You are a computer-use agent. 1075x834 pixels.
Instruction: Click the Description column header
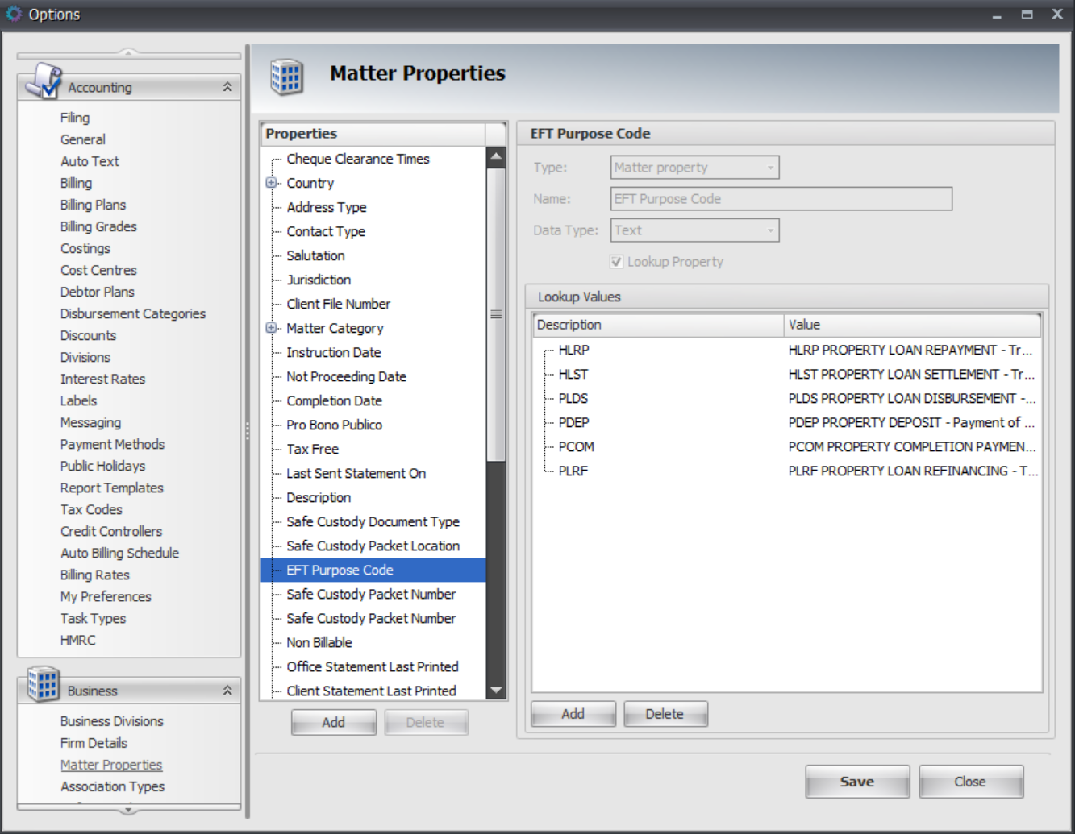point(658,325)
